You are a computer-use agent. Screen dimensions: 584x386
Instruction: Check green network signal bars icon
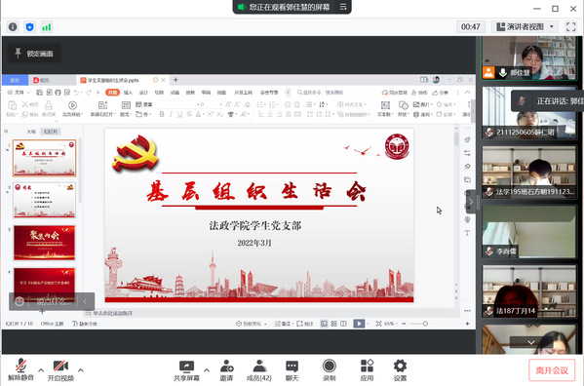(x=46, y=26)
